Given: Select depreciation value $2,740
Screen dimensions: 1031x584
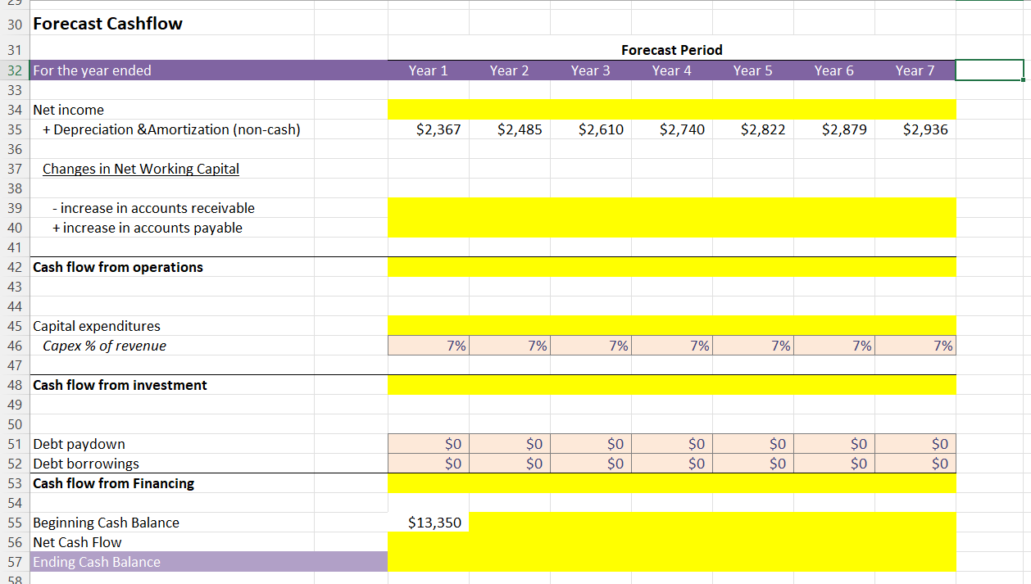Looking at the screenshot, I should tap(671, 129).
